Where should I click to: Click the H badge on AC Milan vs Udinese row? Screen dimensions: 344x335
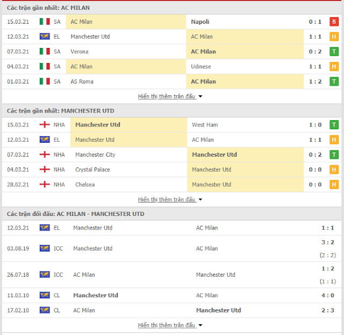[x=334, y=67]
